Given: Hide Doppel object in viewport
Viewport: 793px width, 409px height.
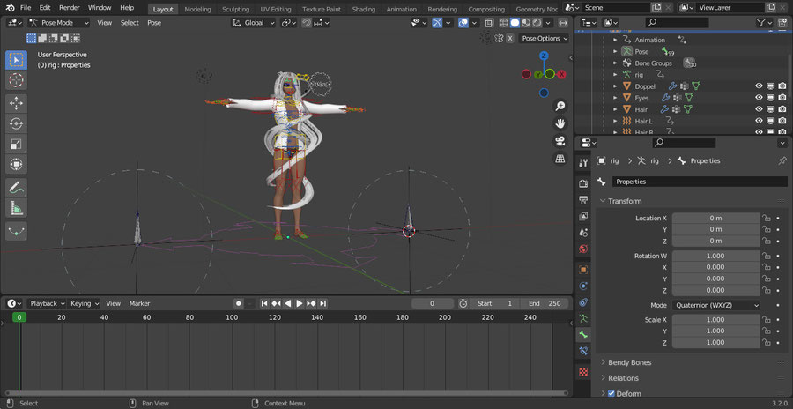Looking at the screenshot, I should (x=759, y=86).
